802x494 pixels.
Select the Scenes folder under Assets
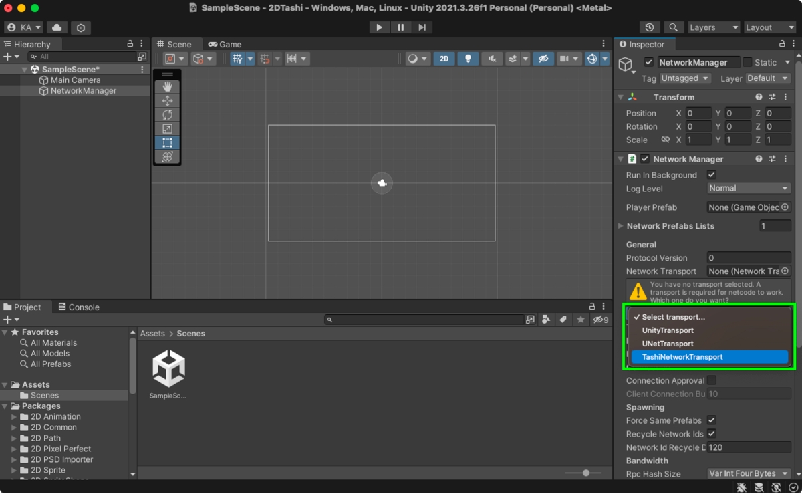click(x=44, y=395)
